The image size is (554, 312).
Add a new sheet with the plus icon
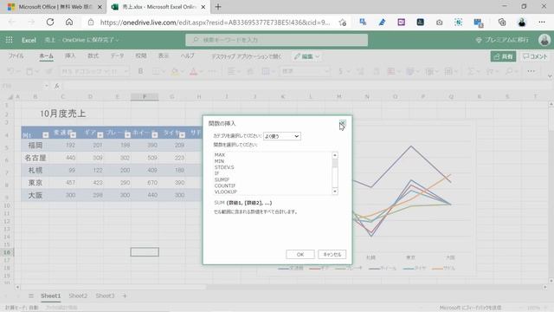click(125, 296)
